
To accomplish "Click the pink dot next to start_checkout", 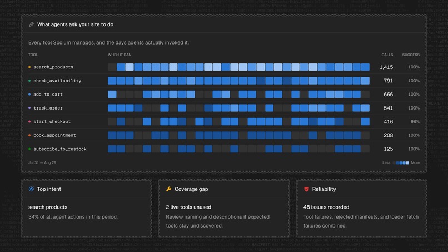I will point(29,122).
